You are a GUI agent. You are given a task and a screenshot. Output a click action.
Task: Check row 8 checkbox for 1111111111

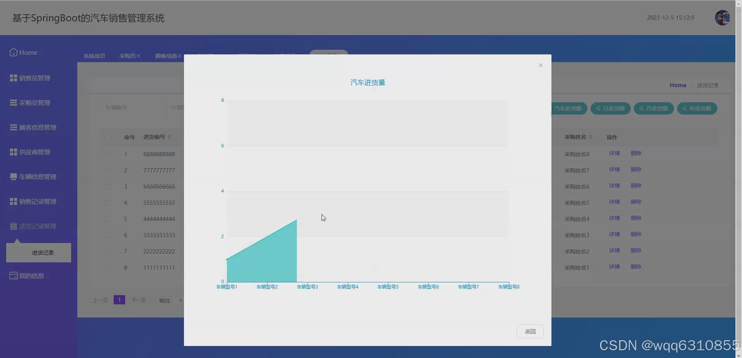(107, 268)
